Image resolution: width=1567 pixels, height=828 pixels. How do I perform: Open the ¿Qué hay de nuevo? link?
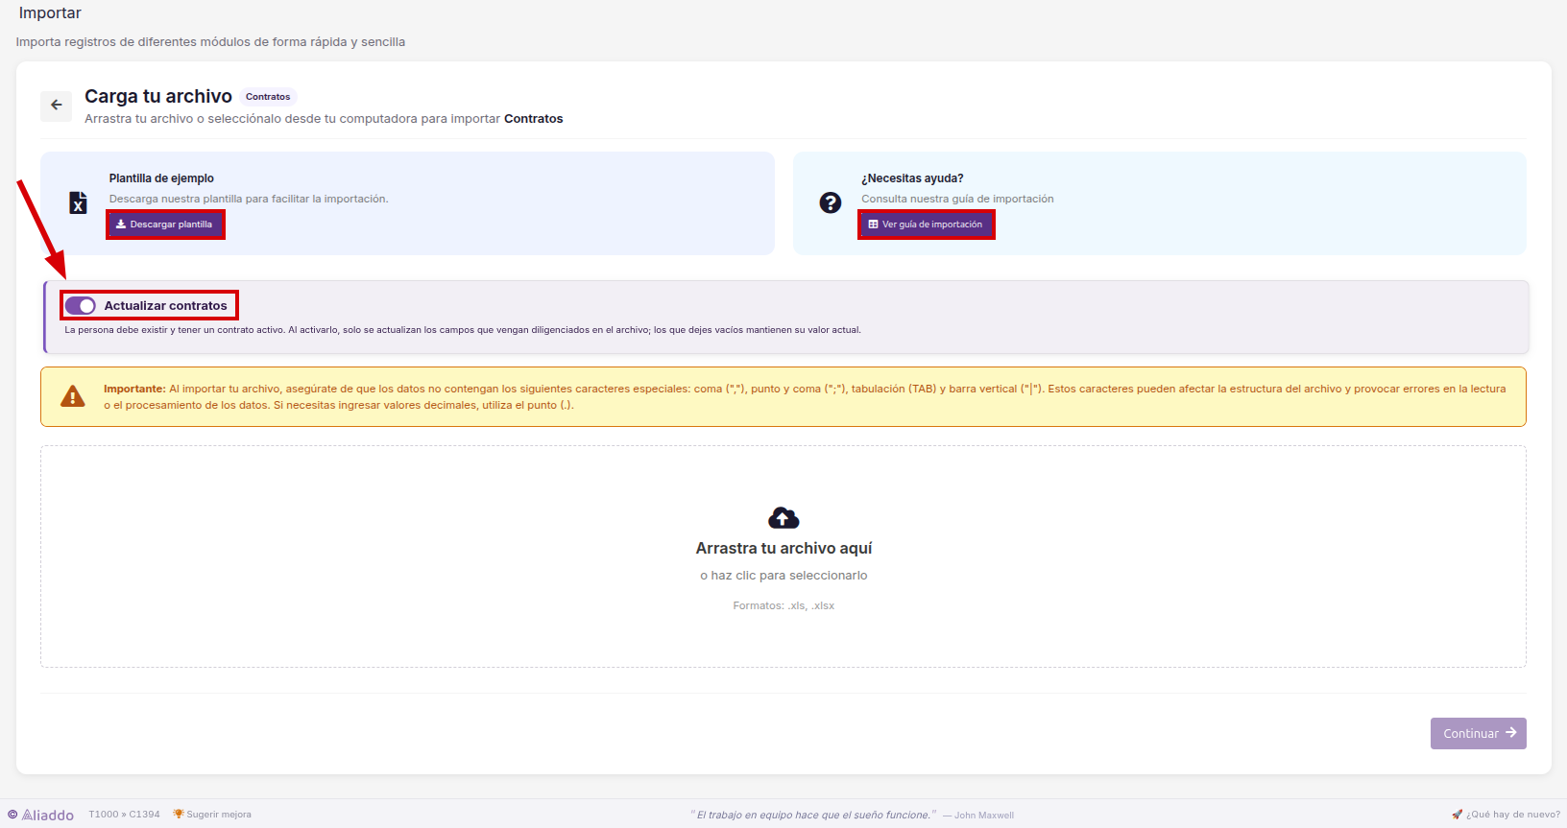(1506, 815)
